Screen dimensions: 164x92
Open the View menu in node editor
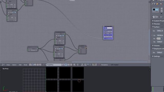pyautogui.click(x=8, y=65)
